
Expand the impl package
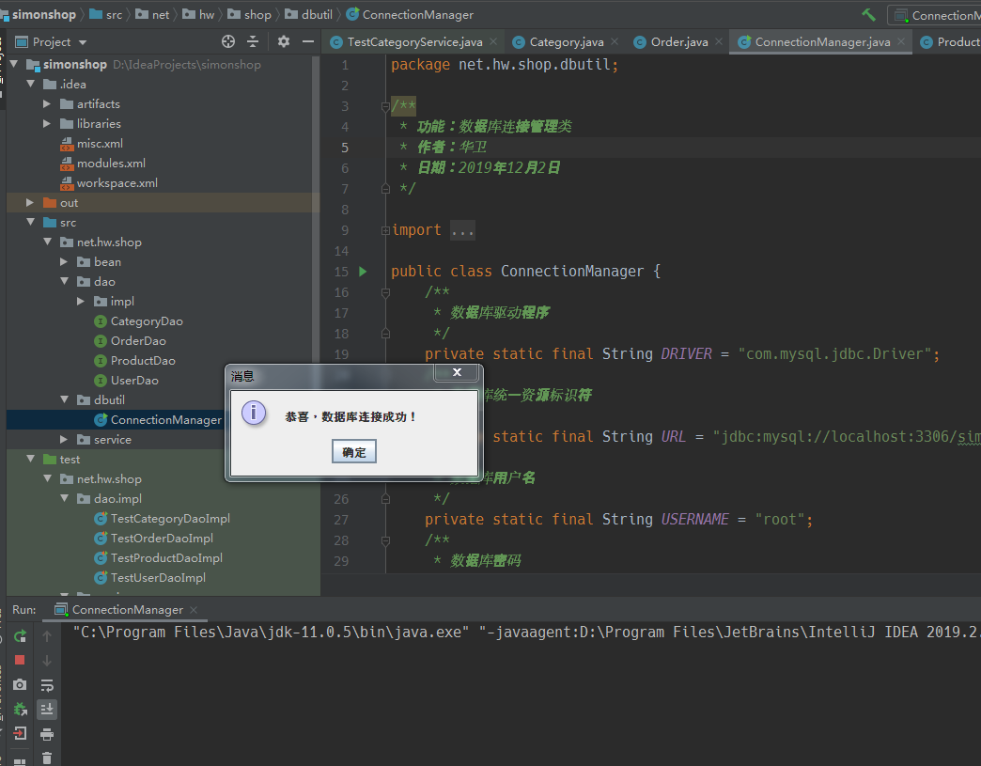point(81,301)
